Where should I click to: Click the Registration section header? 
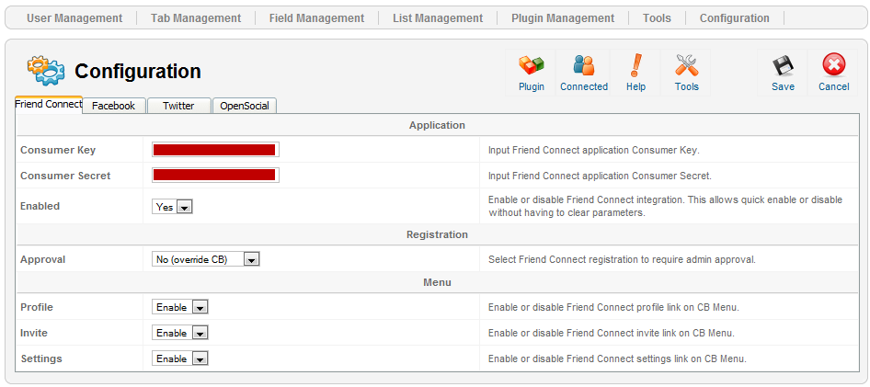point(437,234)
